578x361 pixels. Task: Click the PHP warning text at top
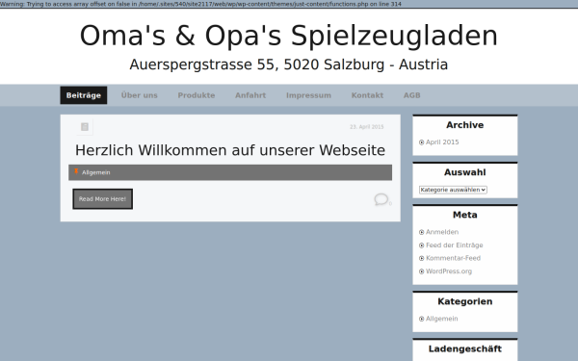click(x=200, y=4)
